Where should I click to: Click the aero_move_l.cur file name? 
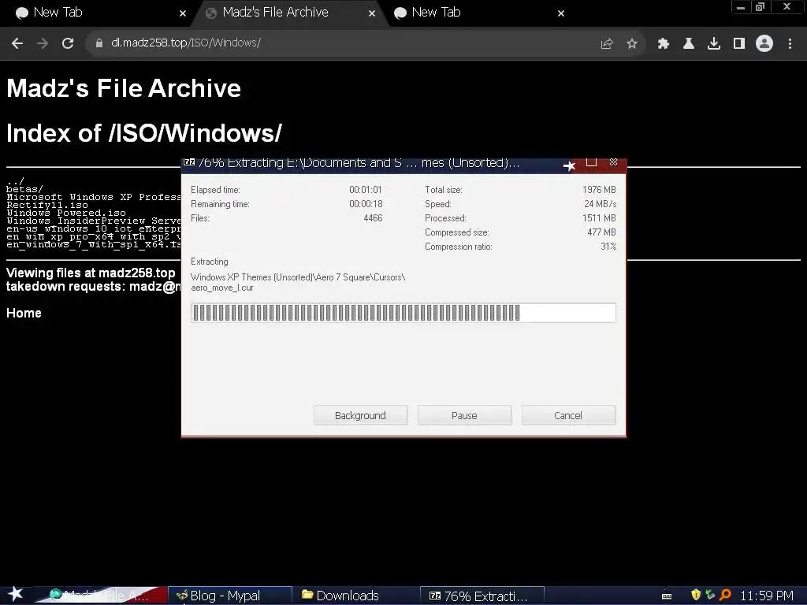tap(222, 288)
